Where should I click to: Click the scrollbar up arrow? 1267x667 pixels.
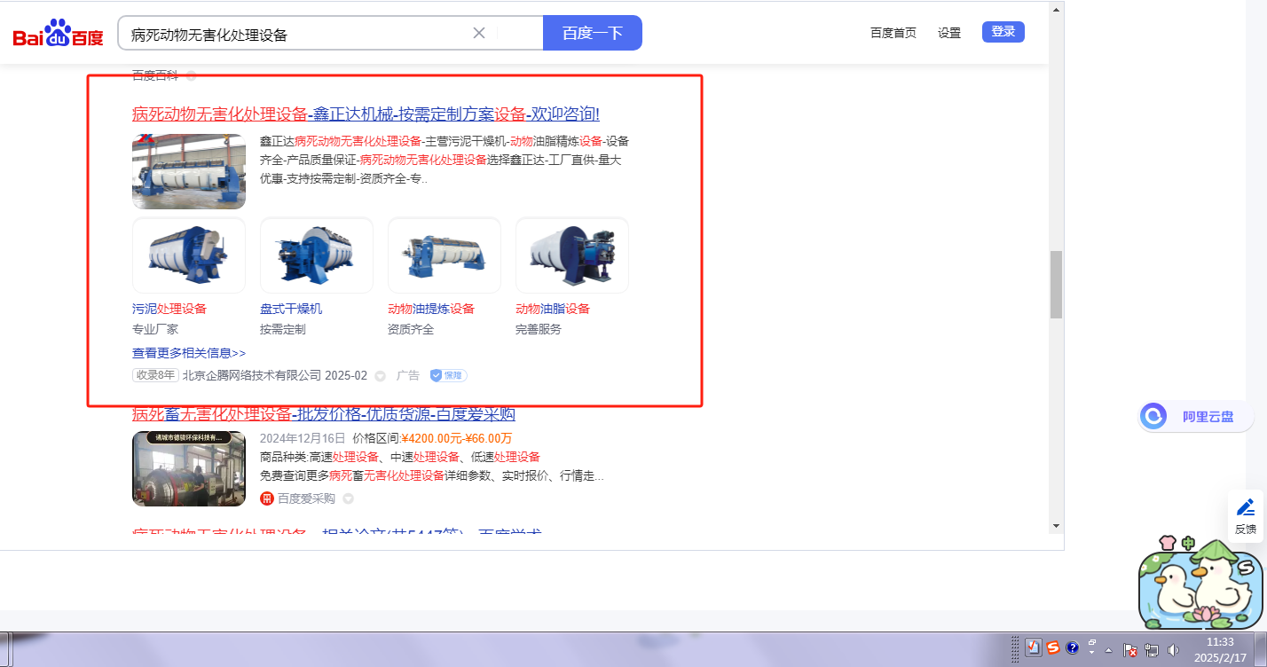(1056, 10)
